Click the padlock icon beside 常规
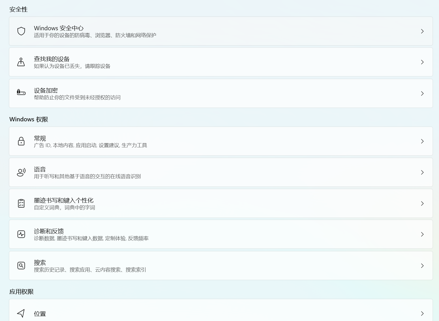The image size is (439, 321). (21, 141)
